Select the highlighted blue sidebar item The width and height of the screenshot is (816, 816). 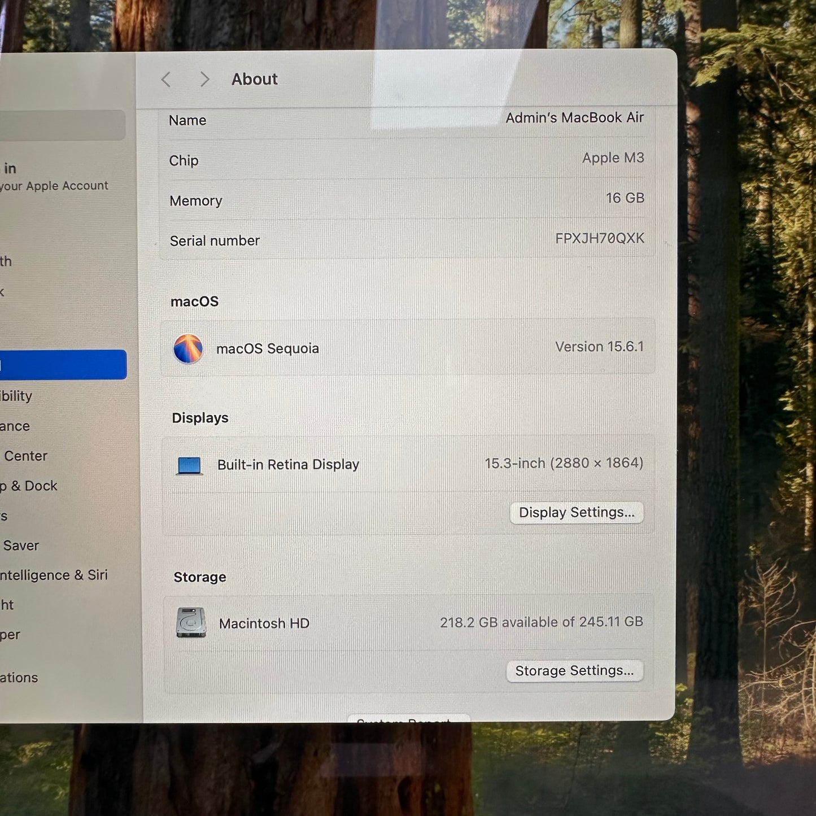coord(63,365)
